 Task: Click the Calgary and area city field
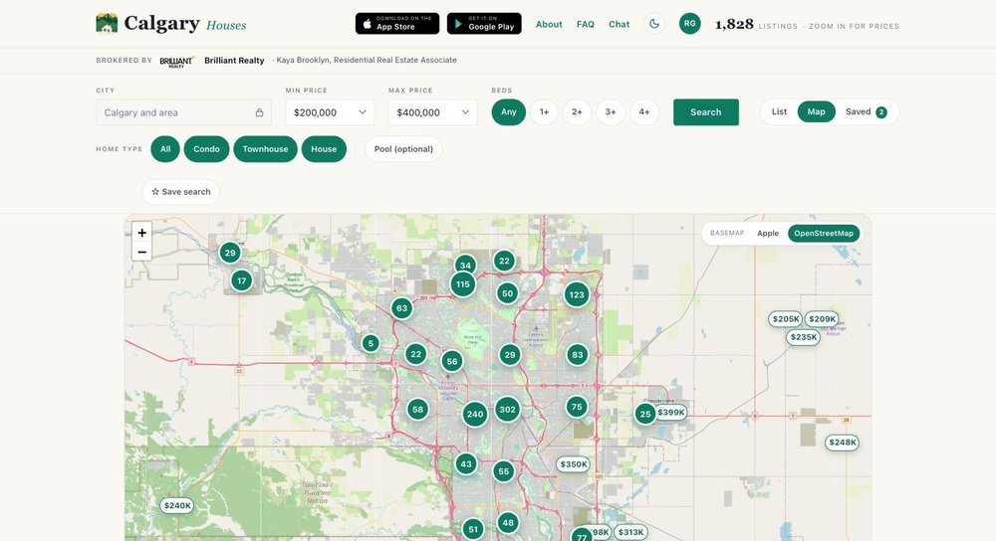(x=183, y=113)
